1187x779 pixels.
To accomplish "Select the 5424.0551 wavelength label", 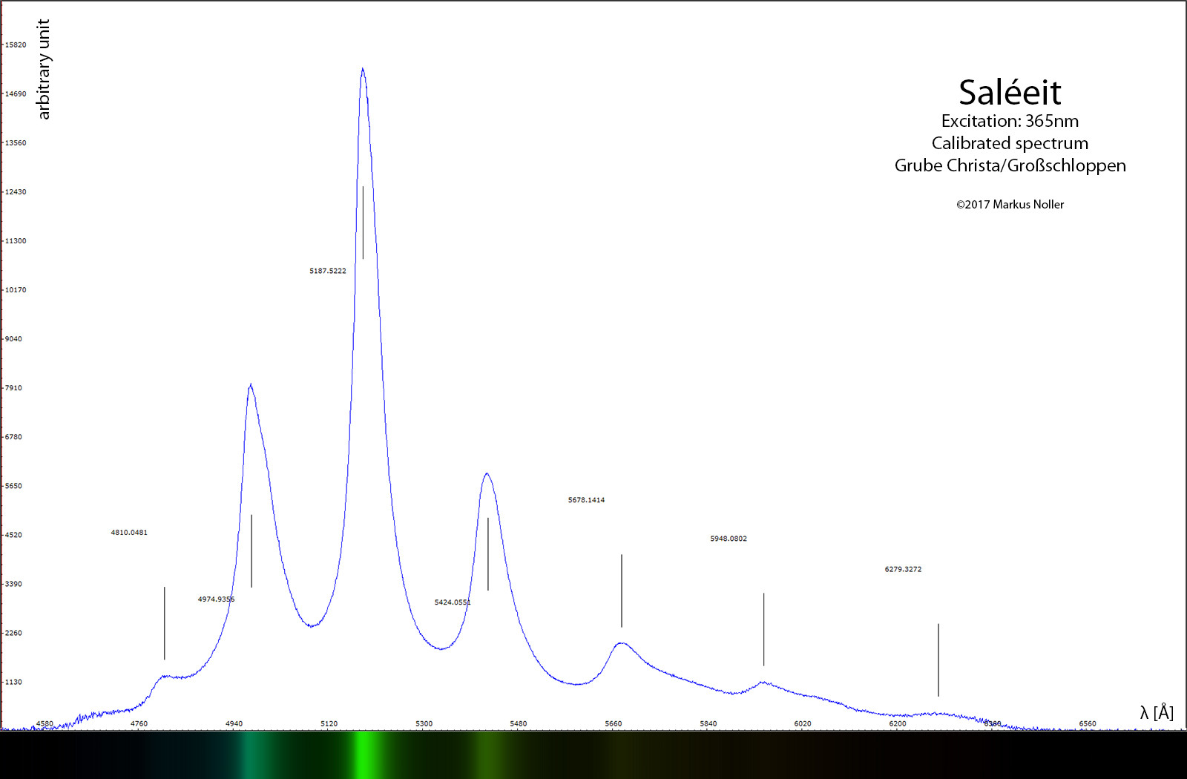I will pos(453,602).
